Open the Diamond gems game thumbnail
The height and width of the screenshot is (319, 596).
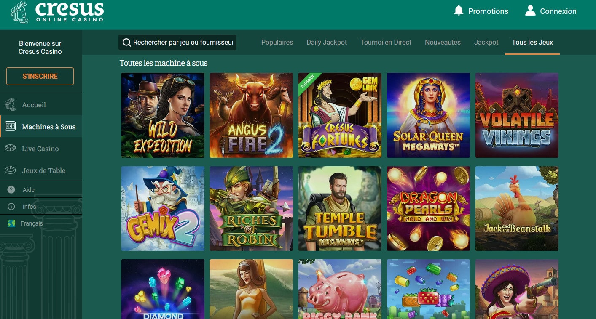(163, 289)
